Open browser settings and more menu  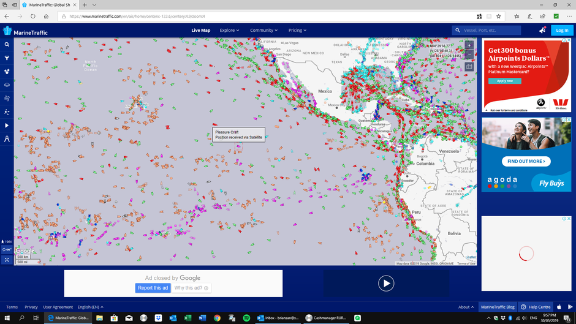(x=569, y=16)
